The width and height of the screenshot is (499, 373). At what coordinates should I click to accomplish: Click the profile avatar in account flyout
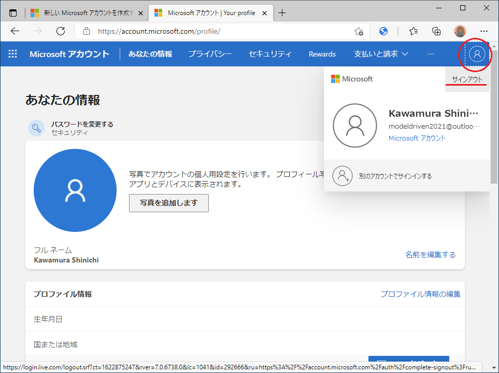355,126
